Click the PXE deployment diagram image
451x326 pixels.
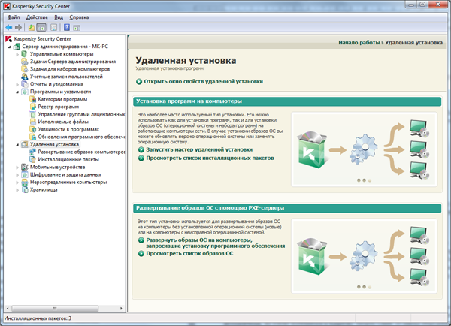[x=364, y=256]
